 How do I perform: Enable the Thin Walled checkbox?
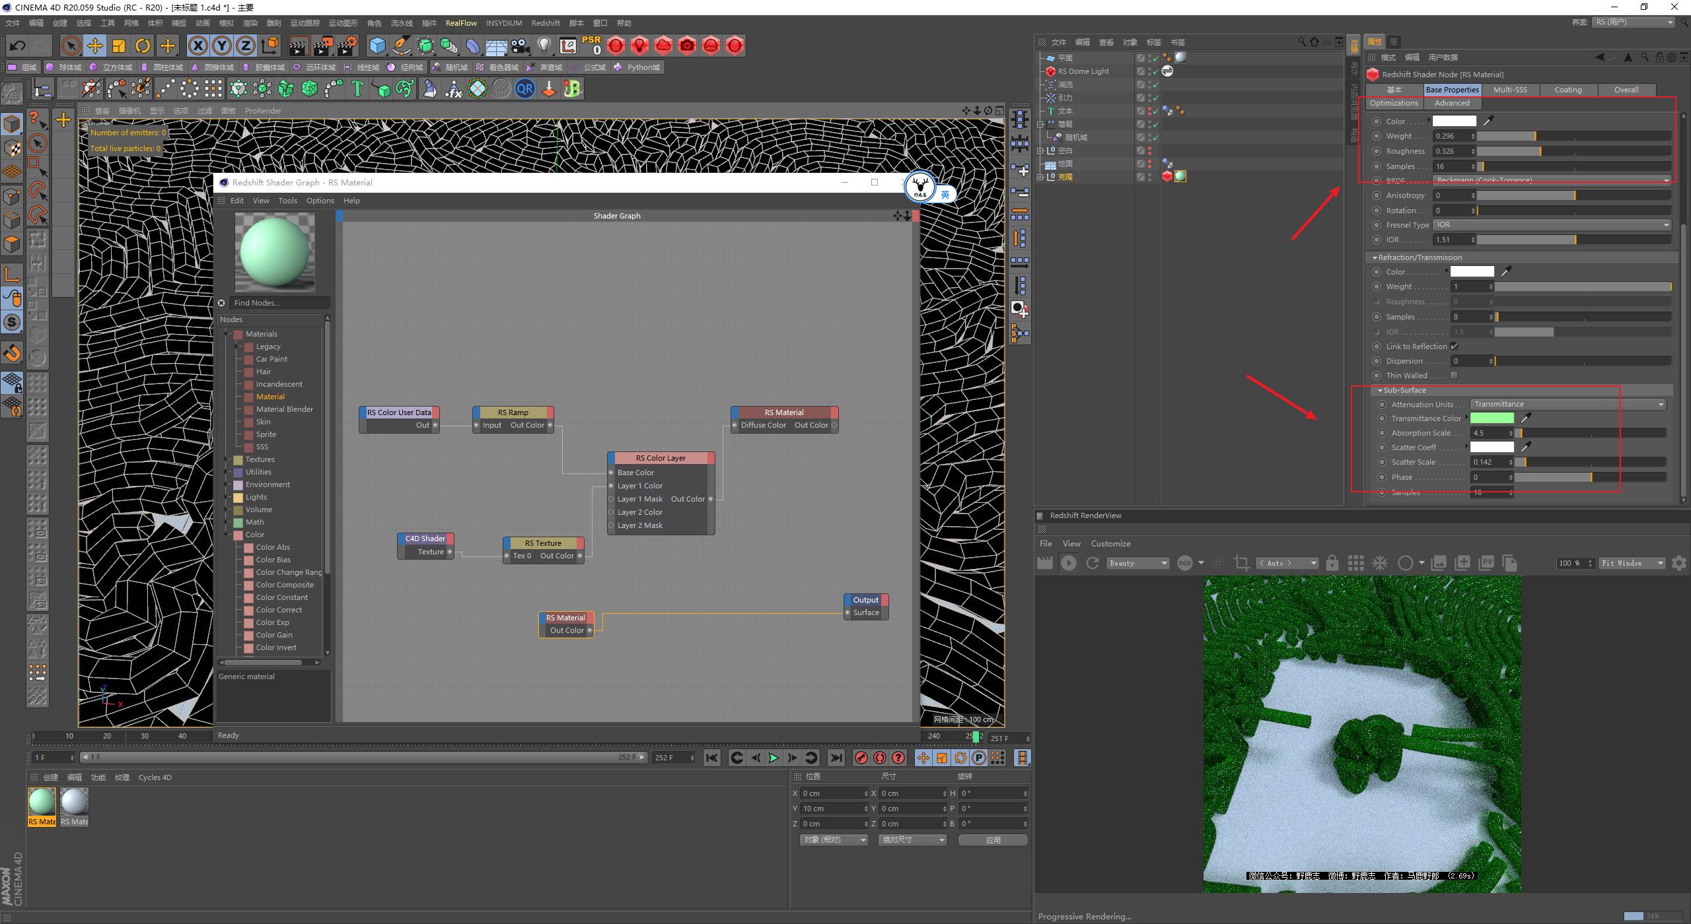pos(1455,375)
